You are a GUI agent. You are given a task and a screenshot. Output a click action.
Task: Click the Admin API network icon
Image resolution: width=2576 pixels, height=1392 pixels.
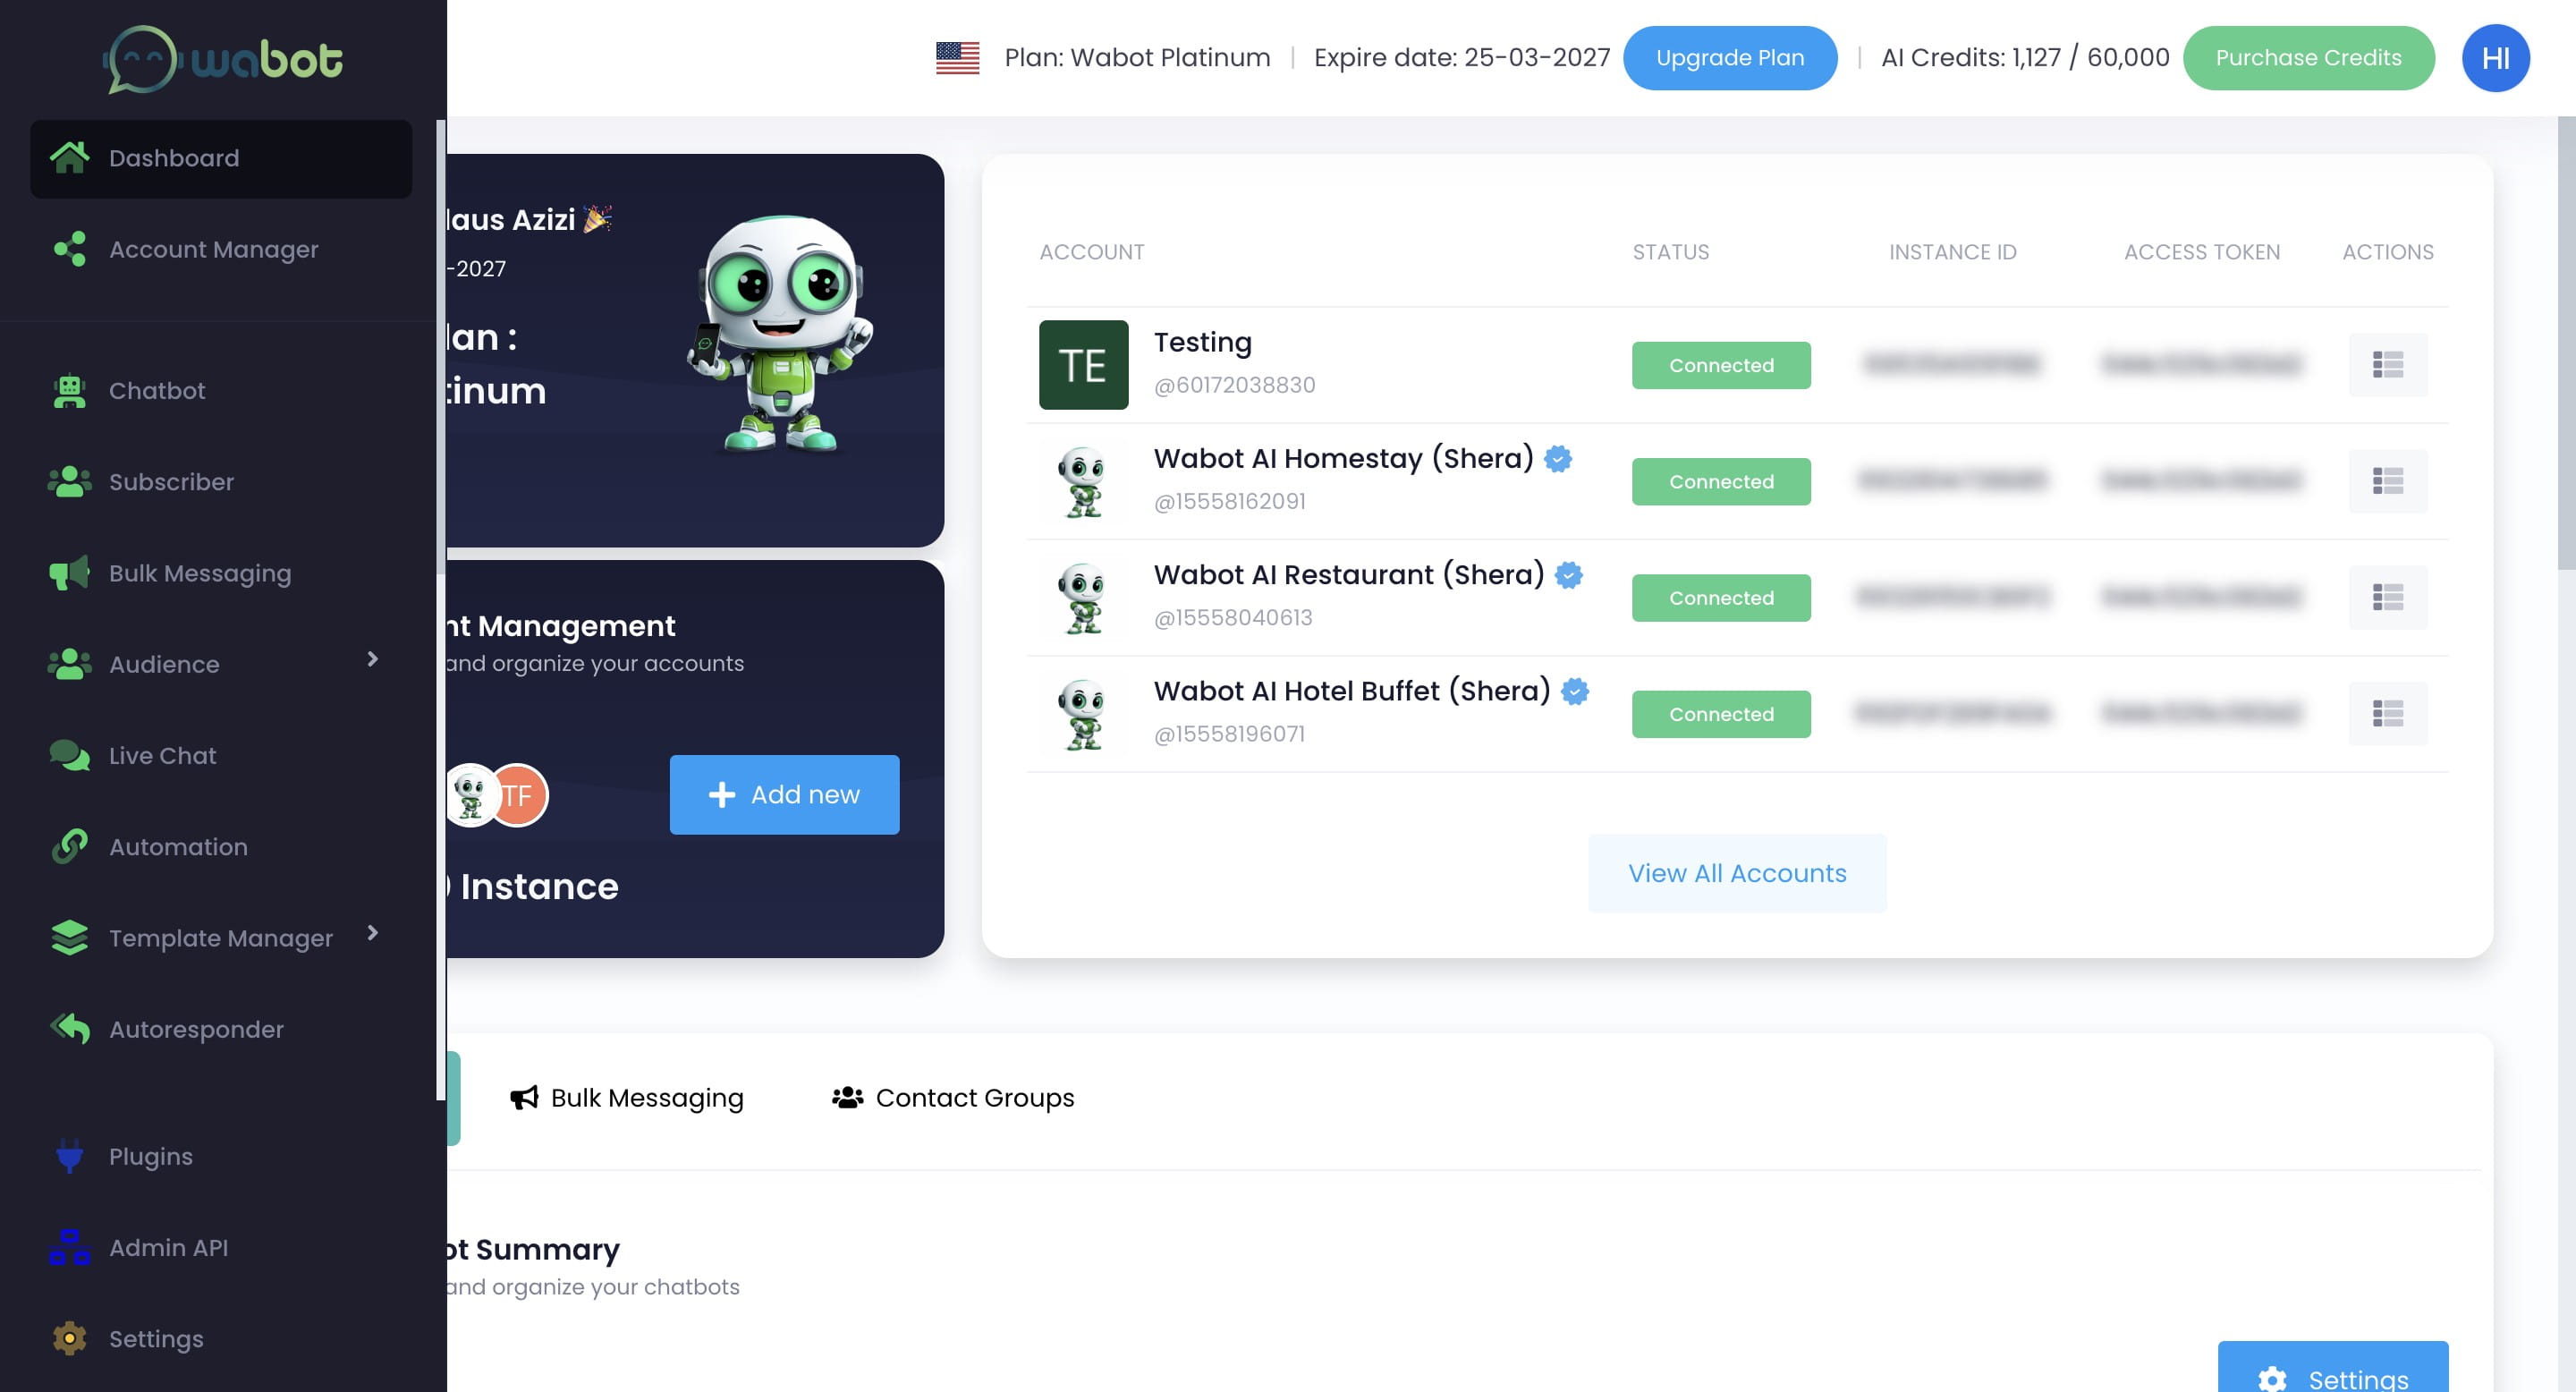(69, 1247)
